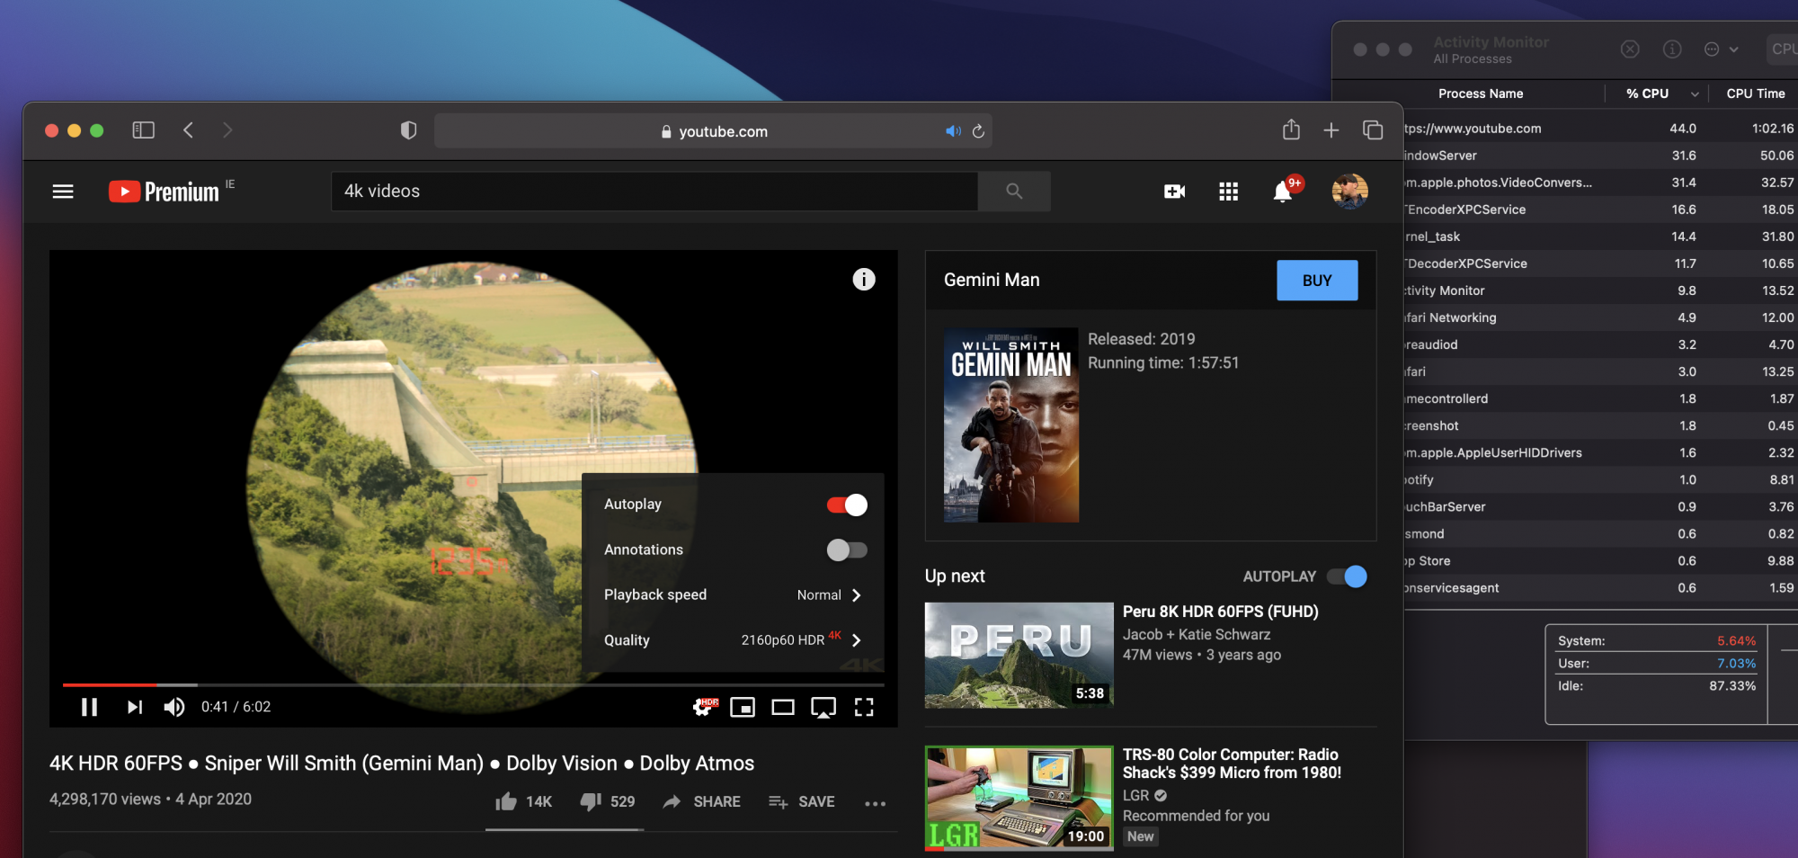Toggle Up next AUTOPLAY switch
This screenshot has height=858, width=1798.
1347,576
